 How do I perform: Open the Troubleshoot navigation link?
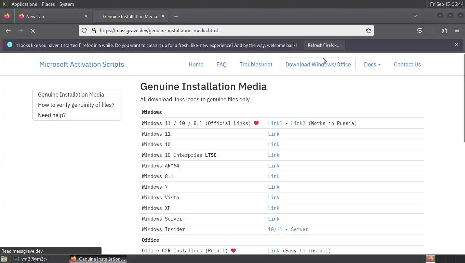(x=256, y=64)
